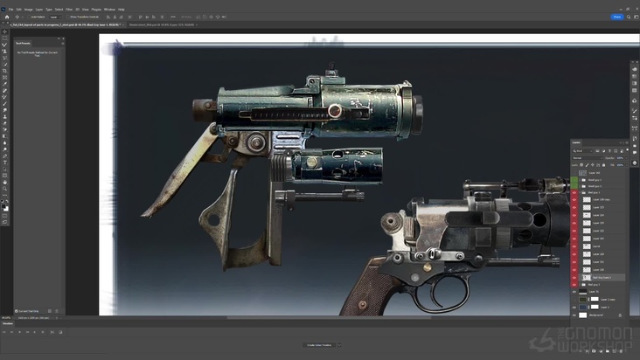The width and height of the screenshot is (640, 360).
Task: Select the Frame tool
Action: click(x=4, y=77)
